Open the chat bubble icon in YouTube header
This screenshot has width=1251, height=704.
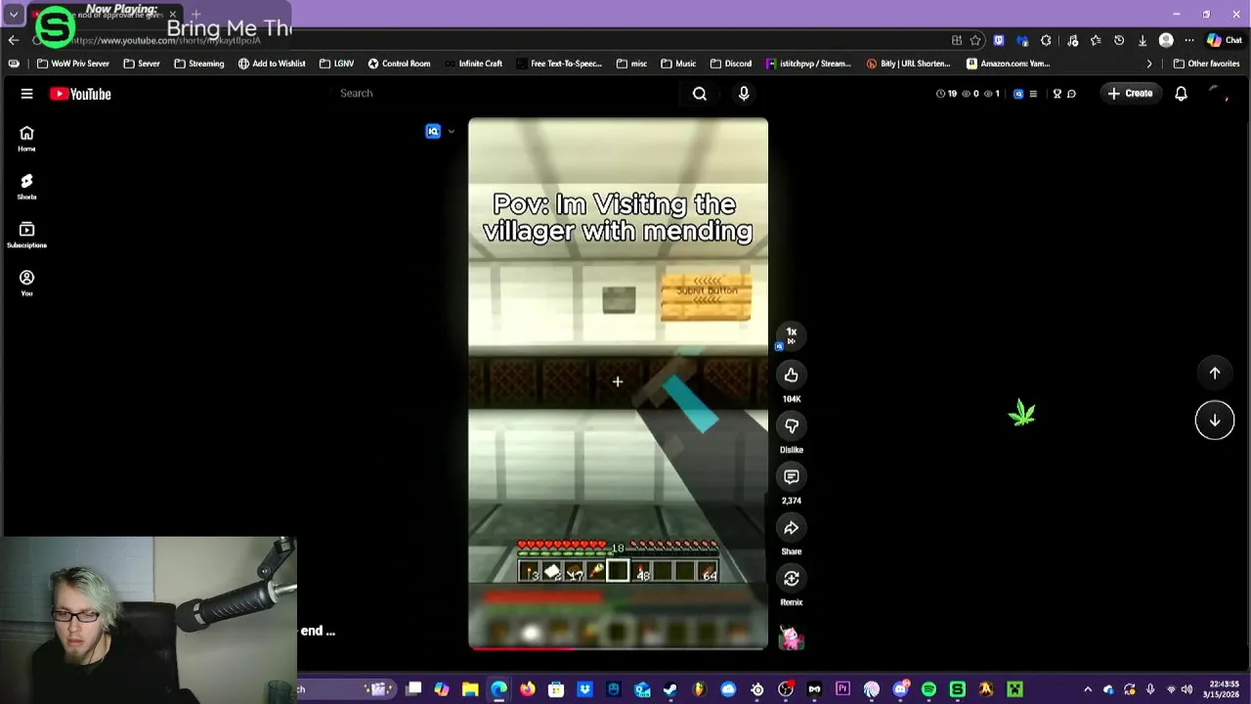pos(1071,94)
